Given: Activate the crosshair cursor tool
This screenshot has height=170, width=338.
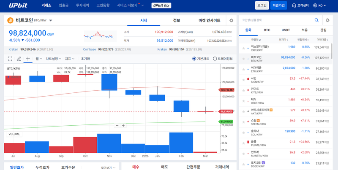Looking at the screenshot, I should (x=28, y=59).
